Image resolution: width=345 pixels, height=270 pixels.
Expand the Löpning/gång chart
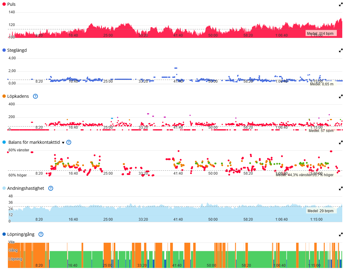[340, 235]
